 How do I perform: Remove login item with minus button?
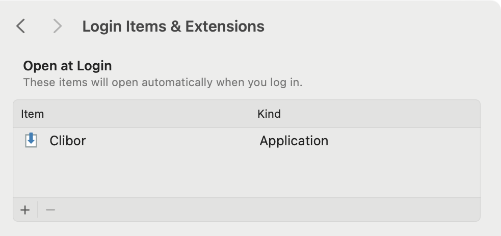pyautogui.click(x=50, y=210)
